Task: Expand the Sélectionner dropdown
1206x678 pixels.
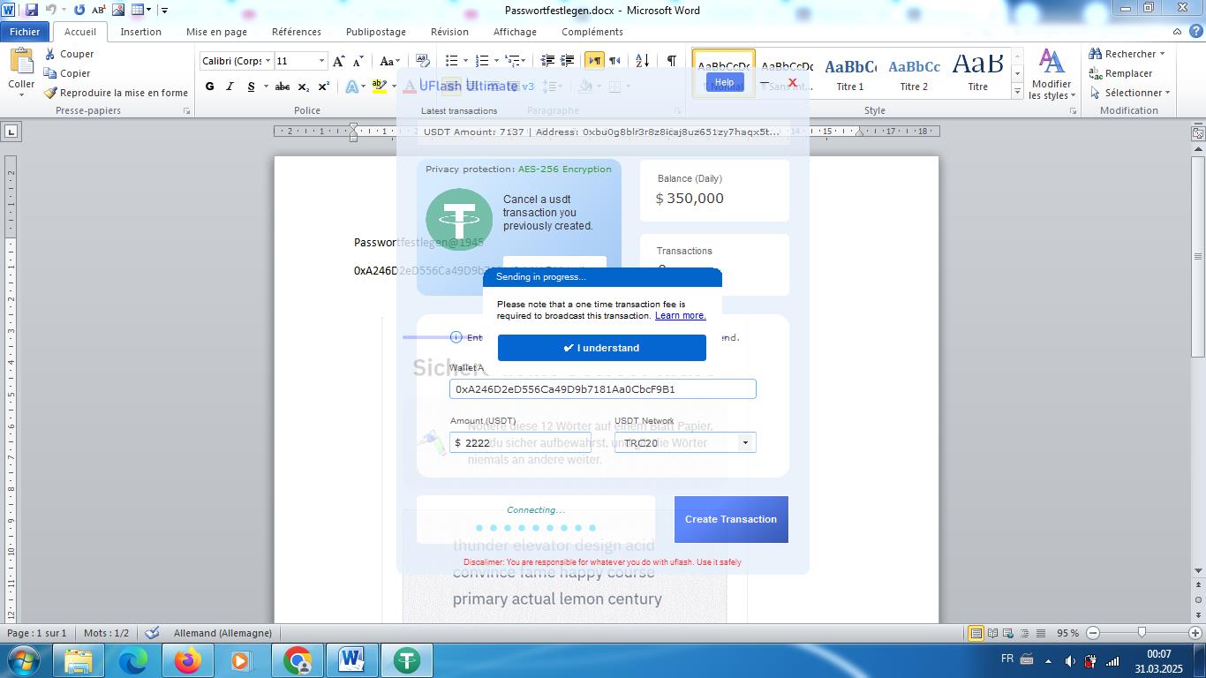Action: (1167, 93)
